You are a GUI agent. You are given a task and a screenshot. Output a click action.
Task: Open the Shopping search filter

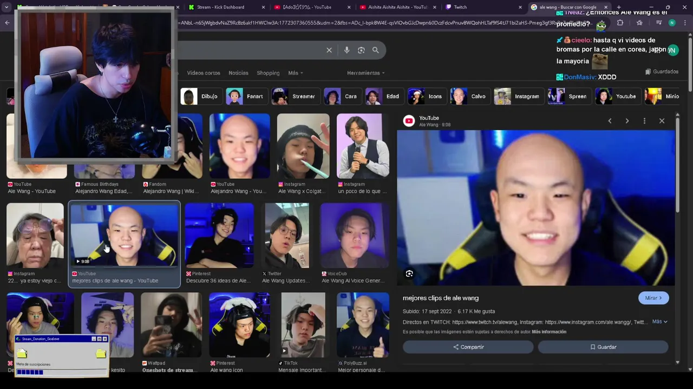268,73
